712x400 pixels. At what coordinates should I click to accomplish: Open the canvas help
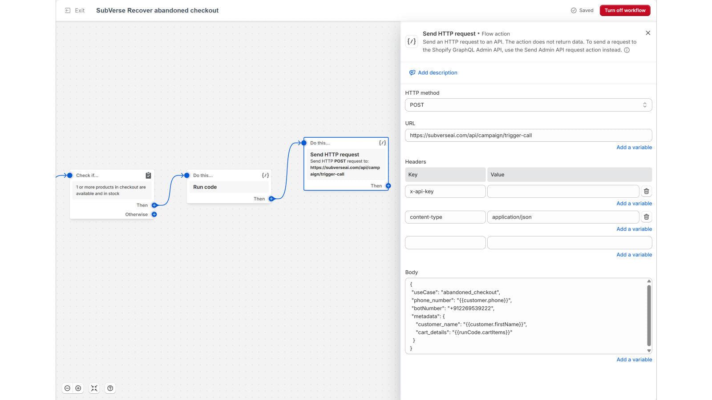(110, 388)
